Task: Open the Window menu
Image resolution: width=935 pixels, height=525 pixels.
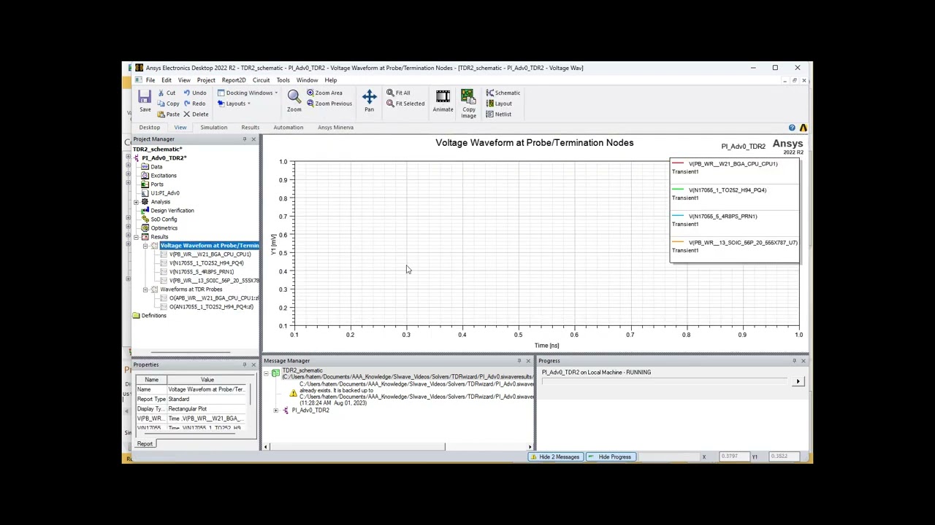Action: [307, 80]
